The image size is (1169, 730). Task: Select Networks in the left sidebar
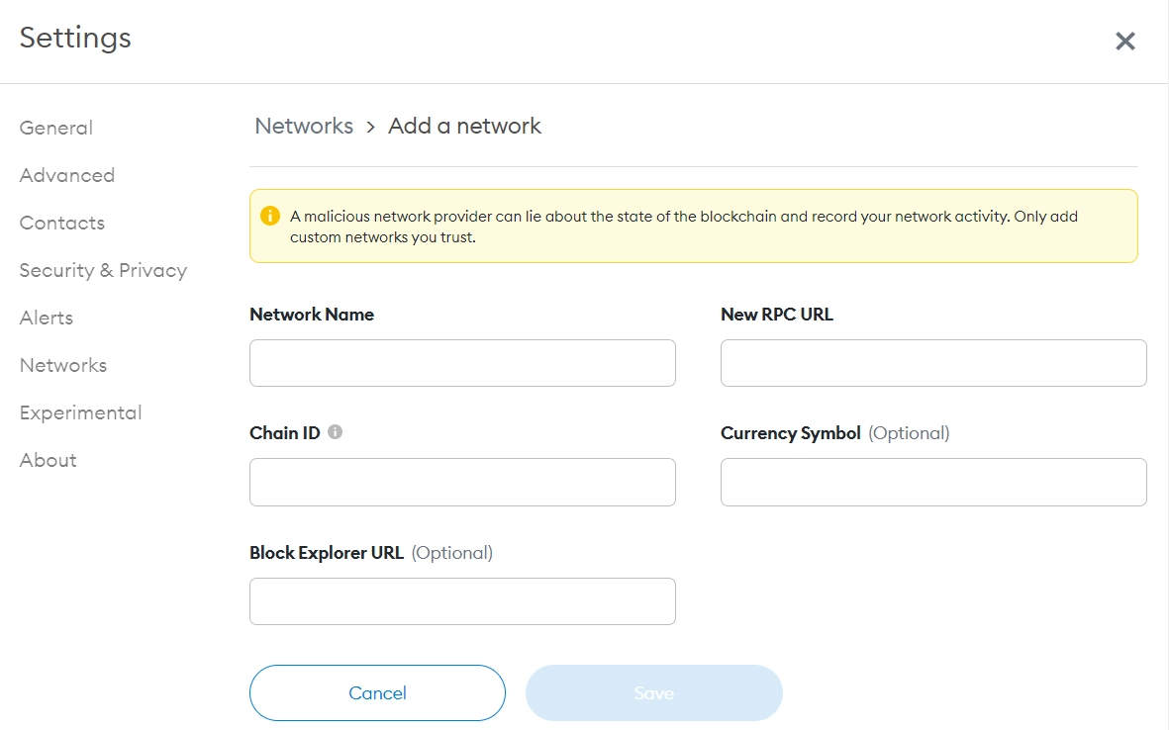pos(63,365)
